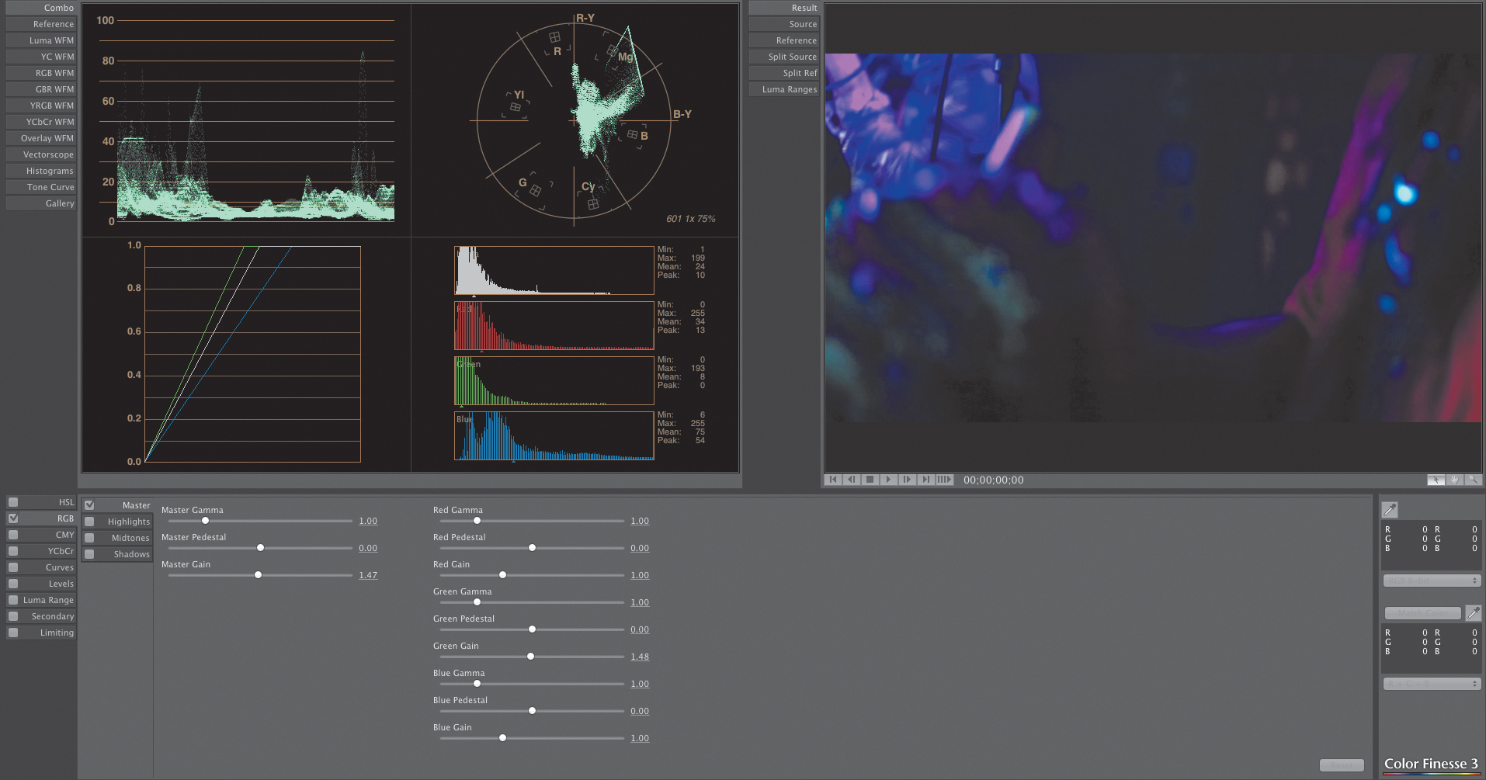The height and width of the screenshot is (780, 1486).
Task: Select the hand pan tool
Action: 1454,480
